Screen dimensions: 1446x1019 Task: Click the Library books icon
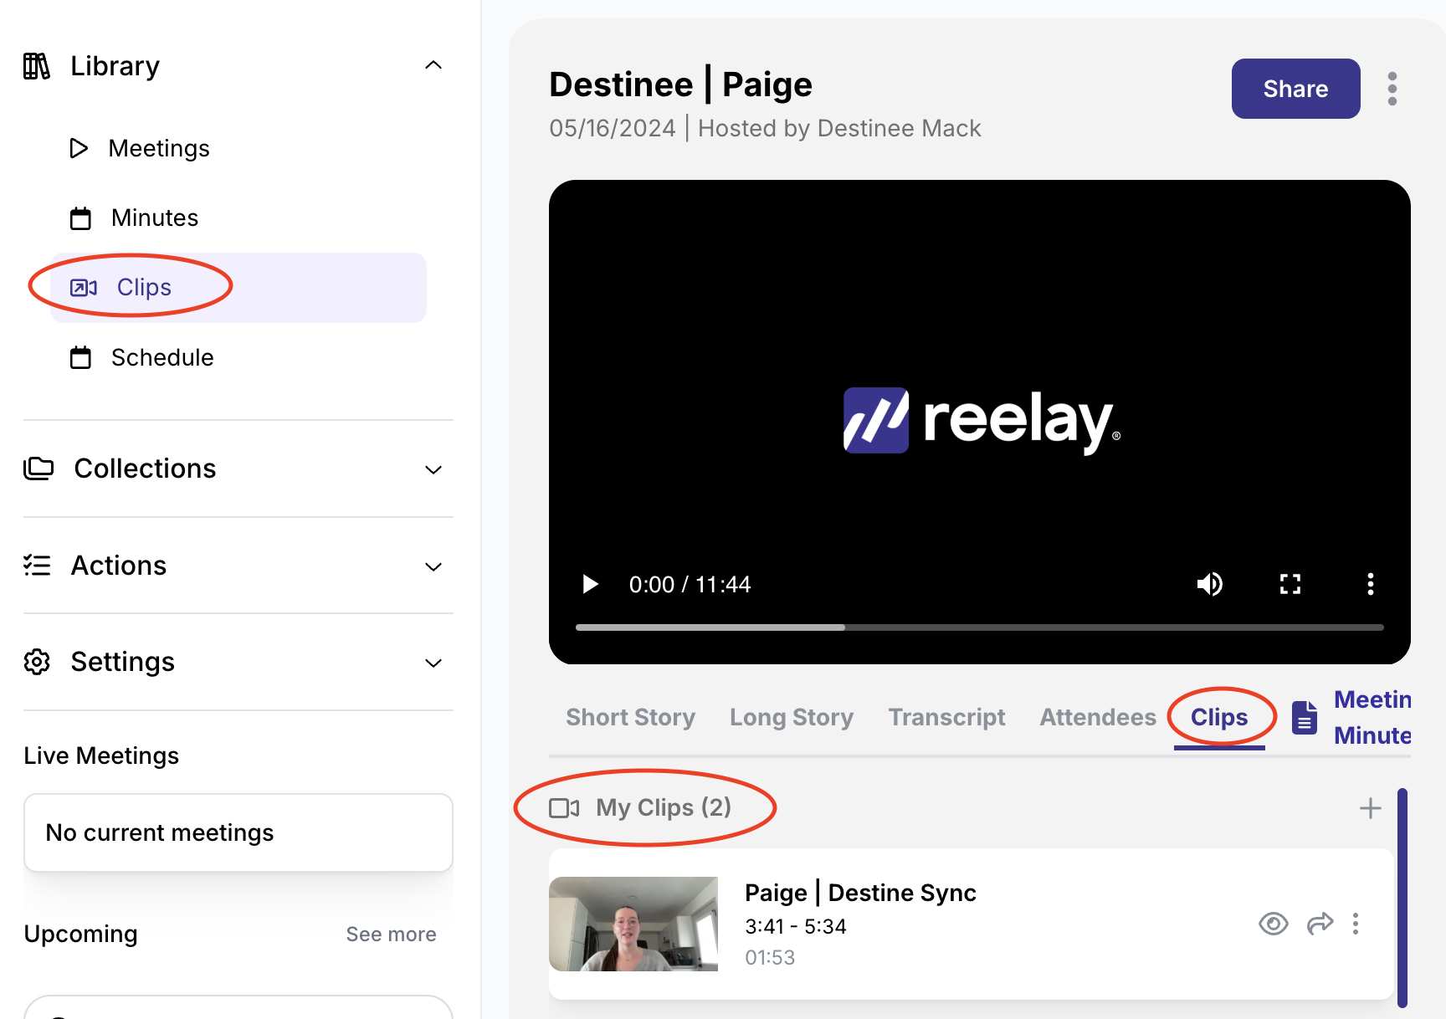pyautogui.click(x=37, y=66)
